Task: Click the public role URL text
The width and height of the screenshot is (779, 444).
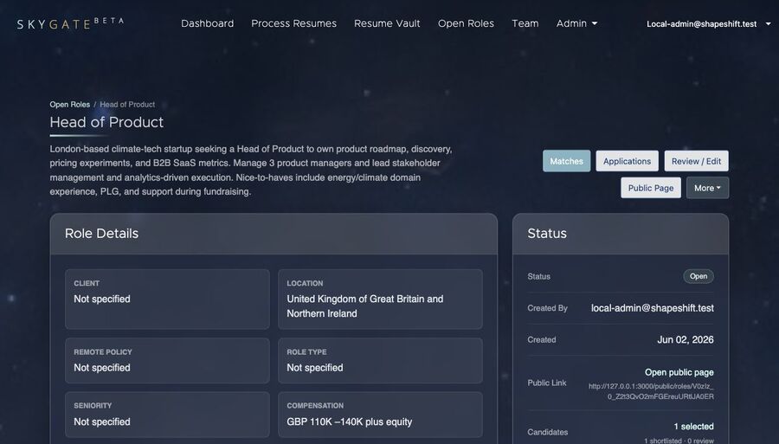Action: tap(651, 391)
